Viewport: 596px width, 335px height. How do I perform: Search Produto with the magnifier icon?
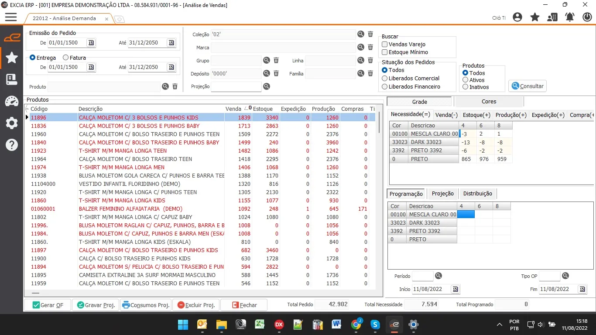(x=165, y=86)
